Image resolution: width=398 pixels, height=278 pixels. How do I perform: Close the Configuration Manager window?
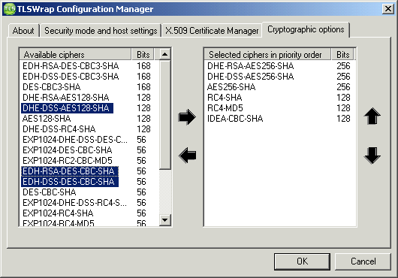[387, 9]
